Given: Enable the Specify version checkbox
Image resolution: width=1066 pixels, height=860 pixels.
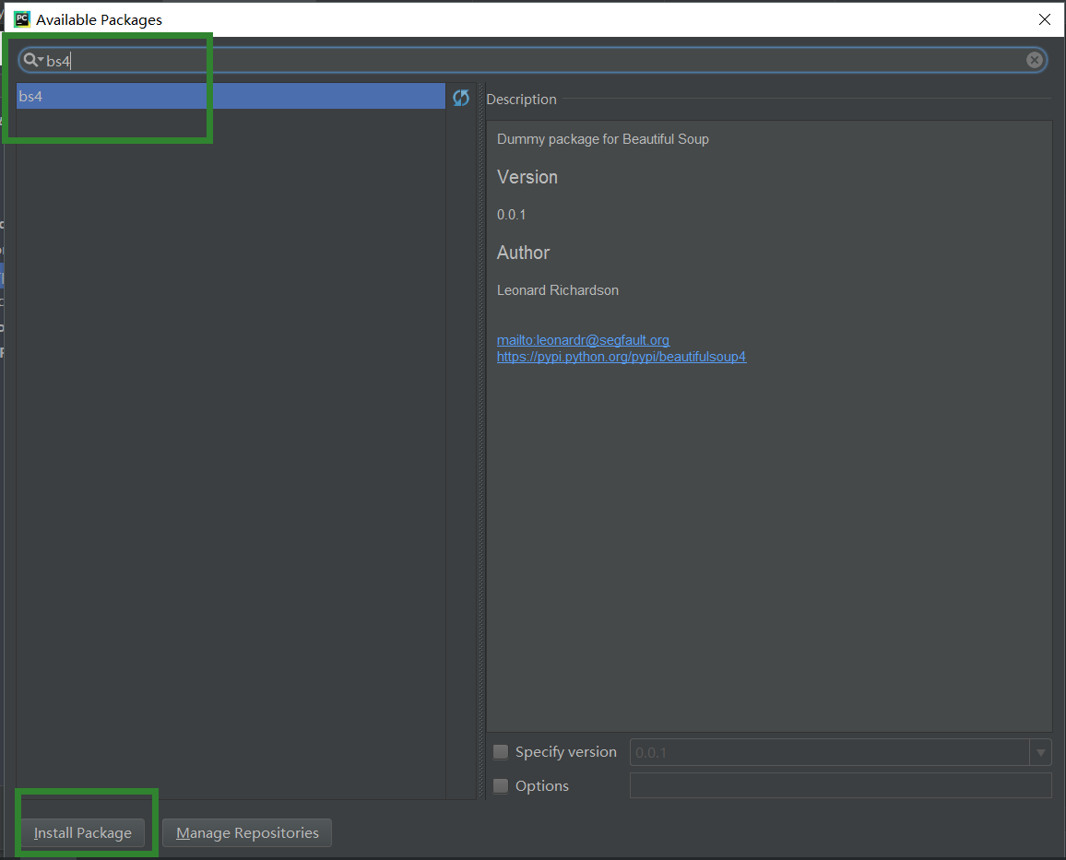Looking at the screenshot, I should point(501,752).
